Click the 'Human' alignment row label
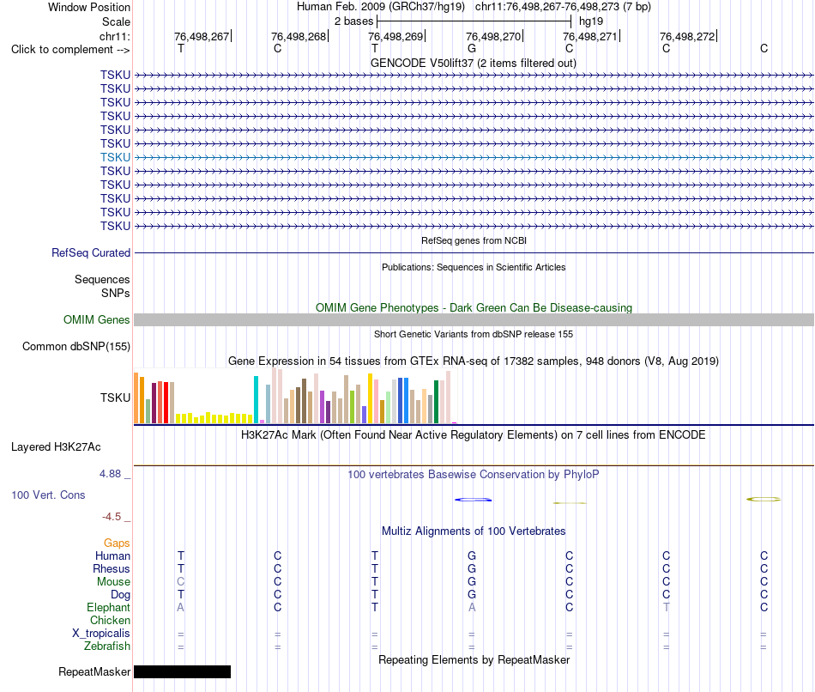815x692 pixels. pyautogui.click(x=112, y=556)
